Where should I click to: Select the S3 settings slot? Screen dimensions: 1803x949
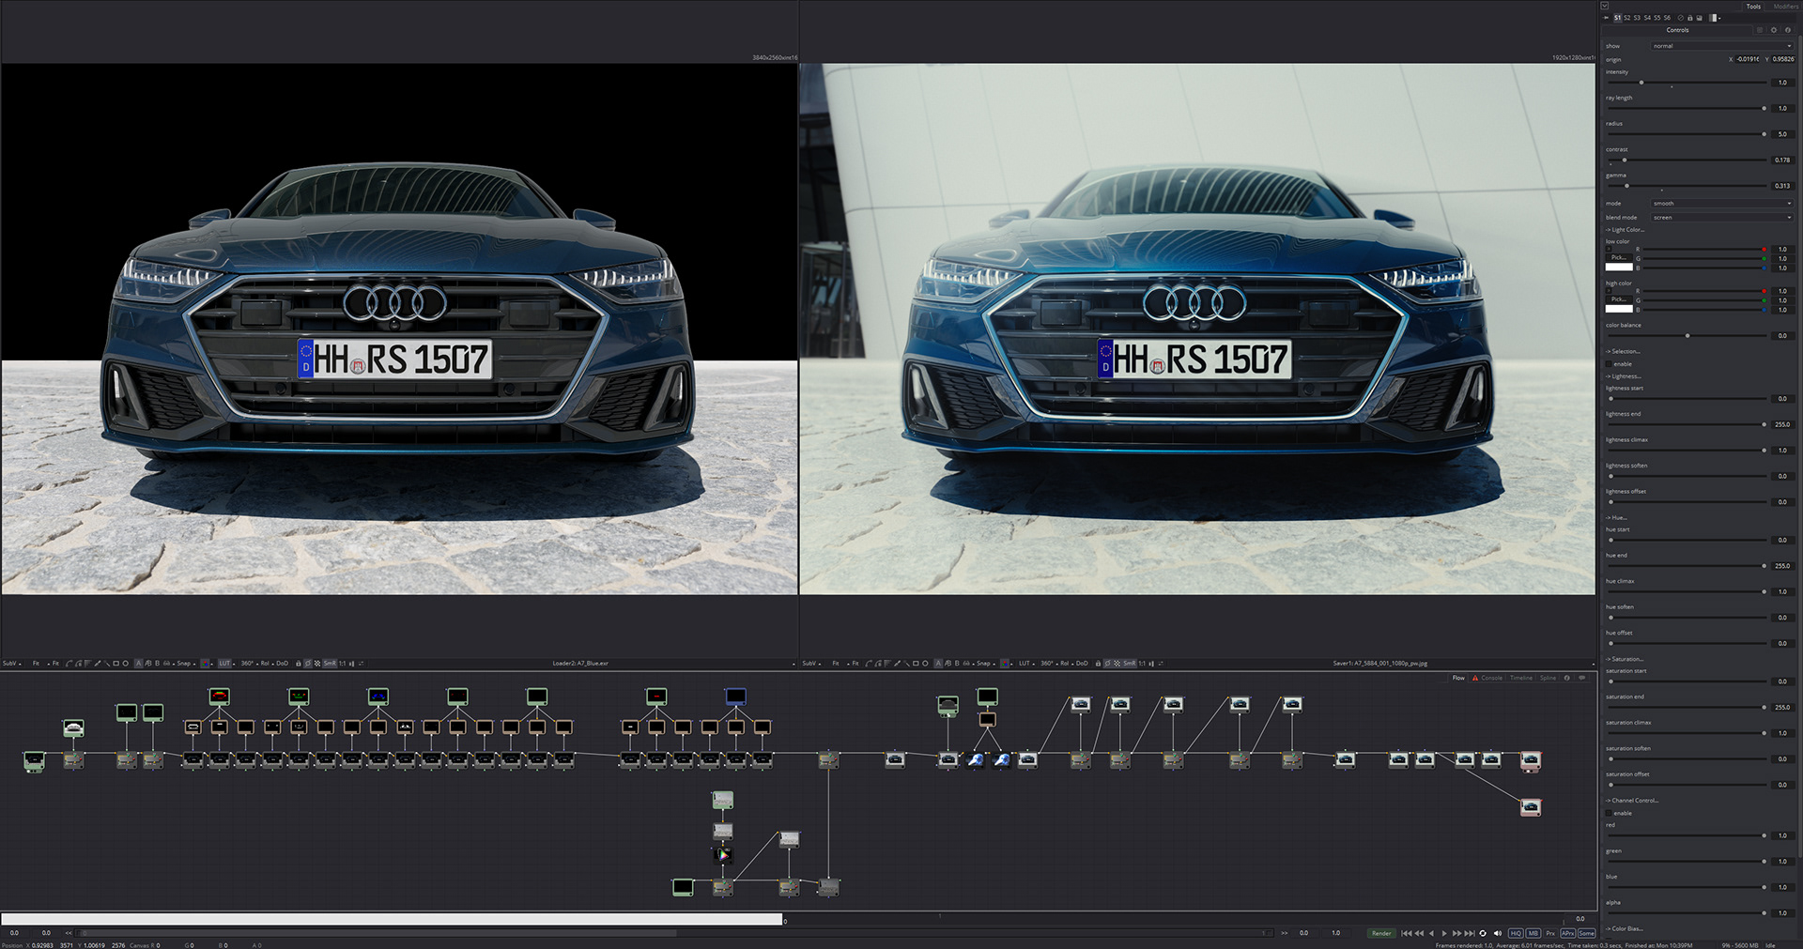tap(1637, 18)
